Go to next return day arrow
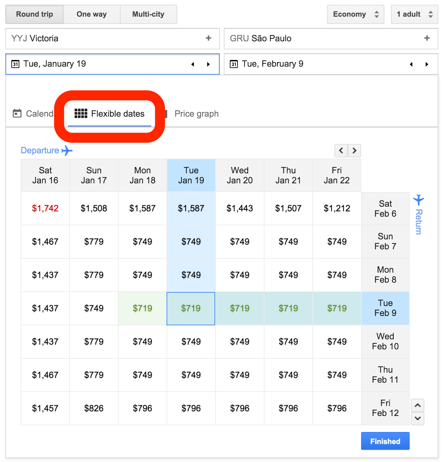 coord(427,64)
